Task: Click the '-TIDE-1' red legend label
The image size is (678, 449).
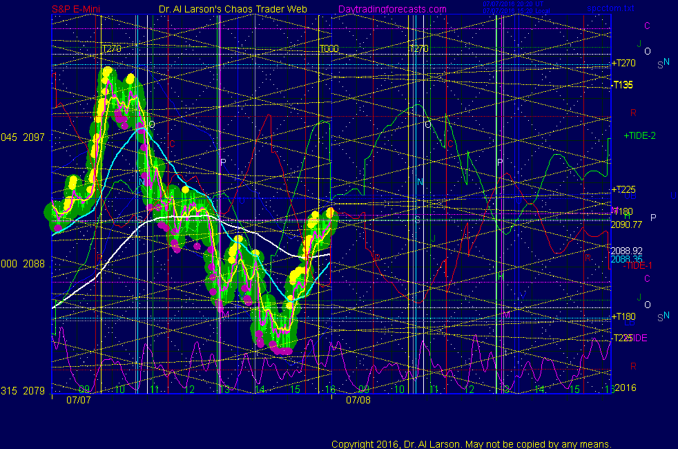Action: coord(637,265)
